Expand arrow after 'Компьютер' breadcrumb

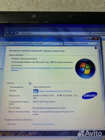pos(32,33)
